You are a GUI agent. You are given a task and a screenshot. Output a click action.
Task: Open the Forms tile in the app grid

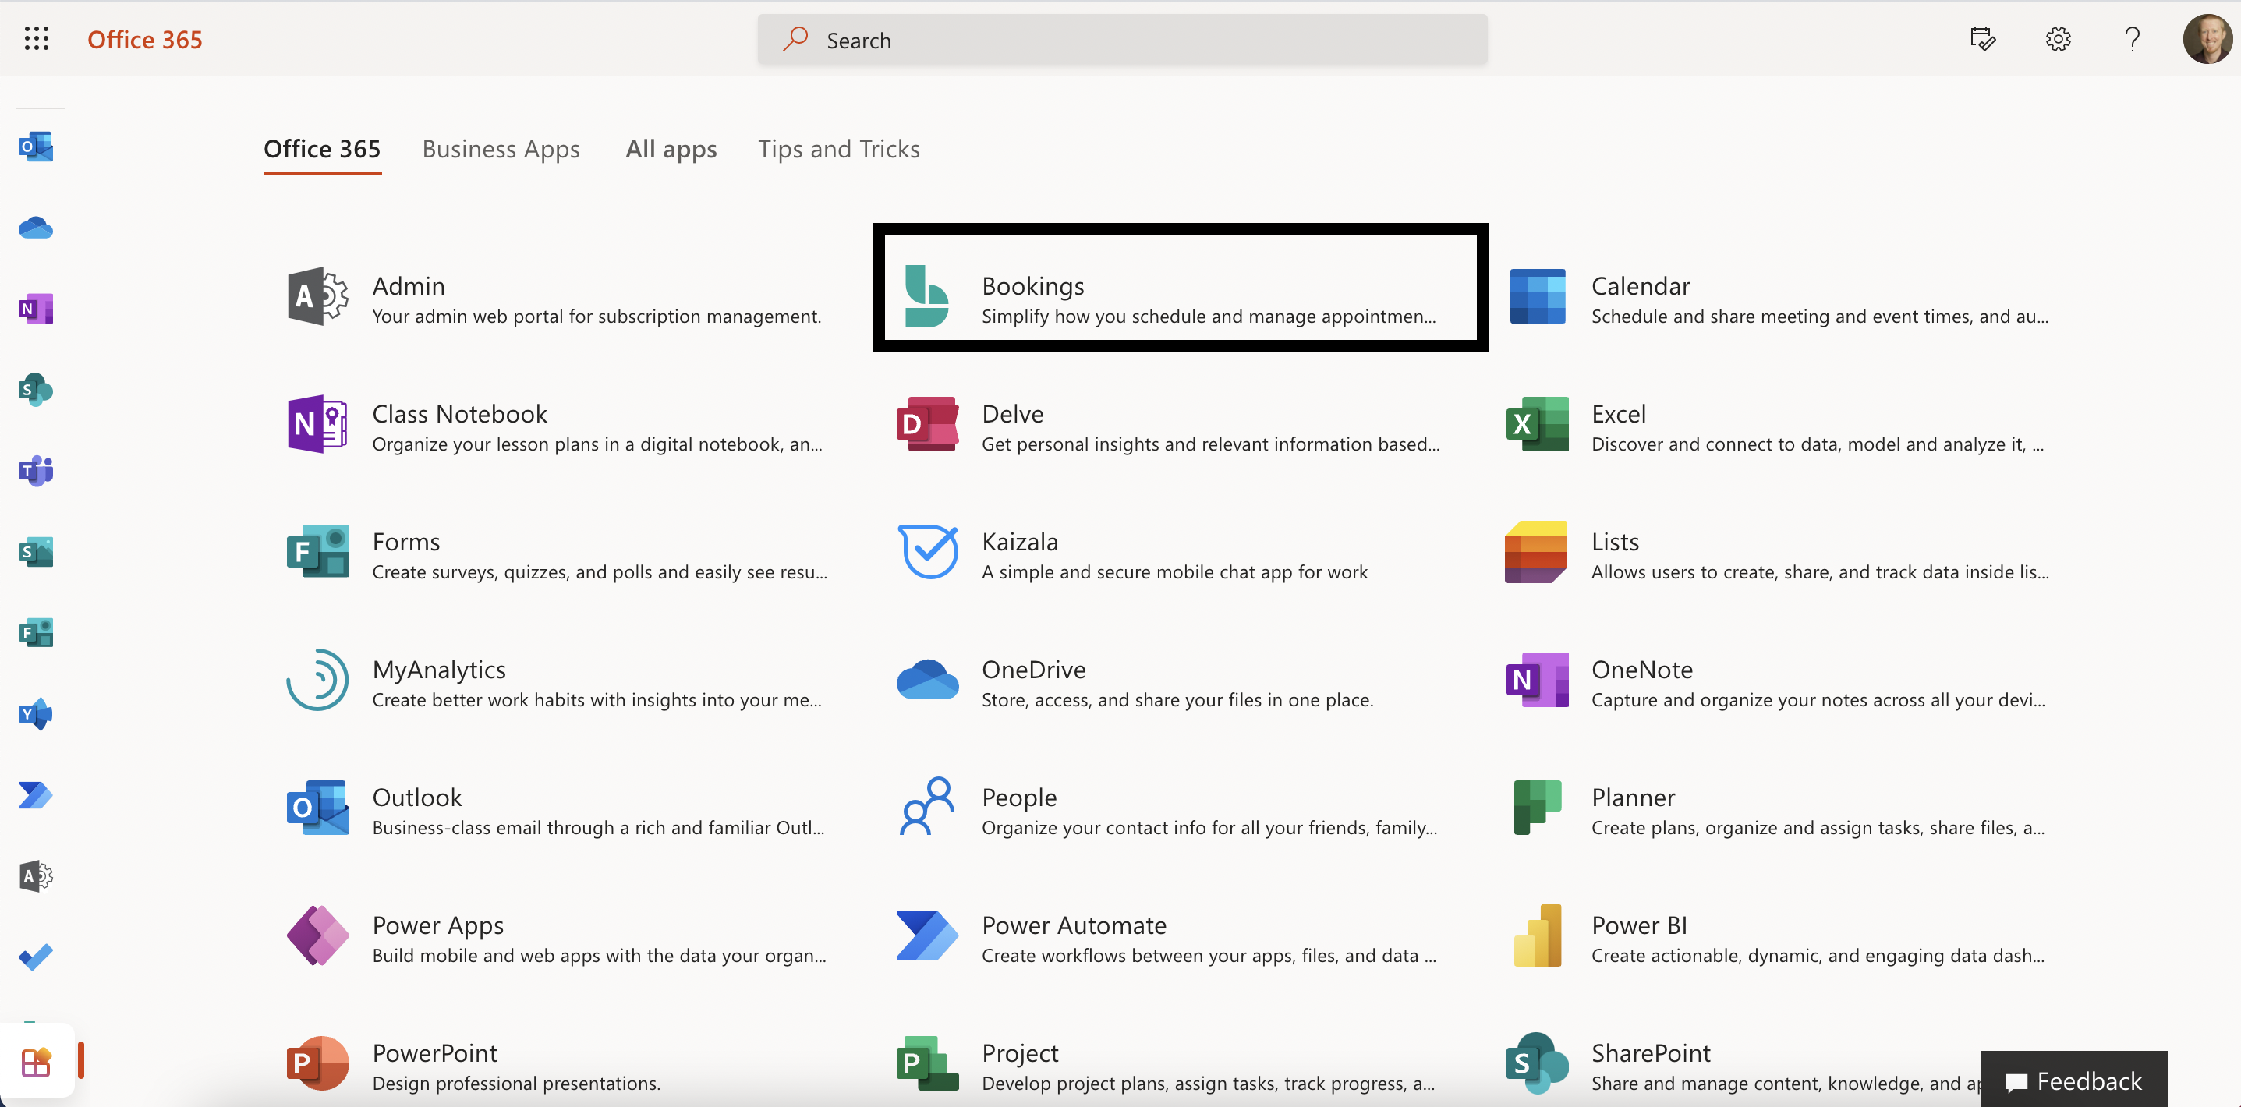[556, 553]
